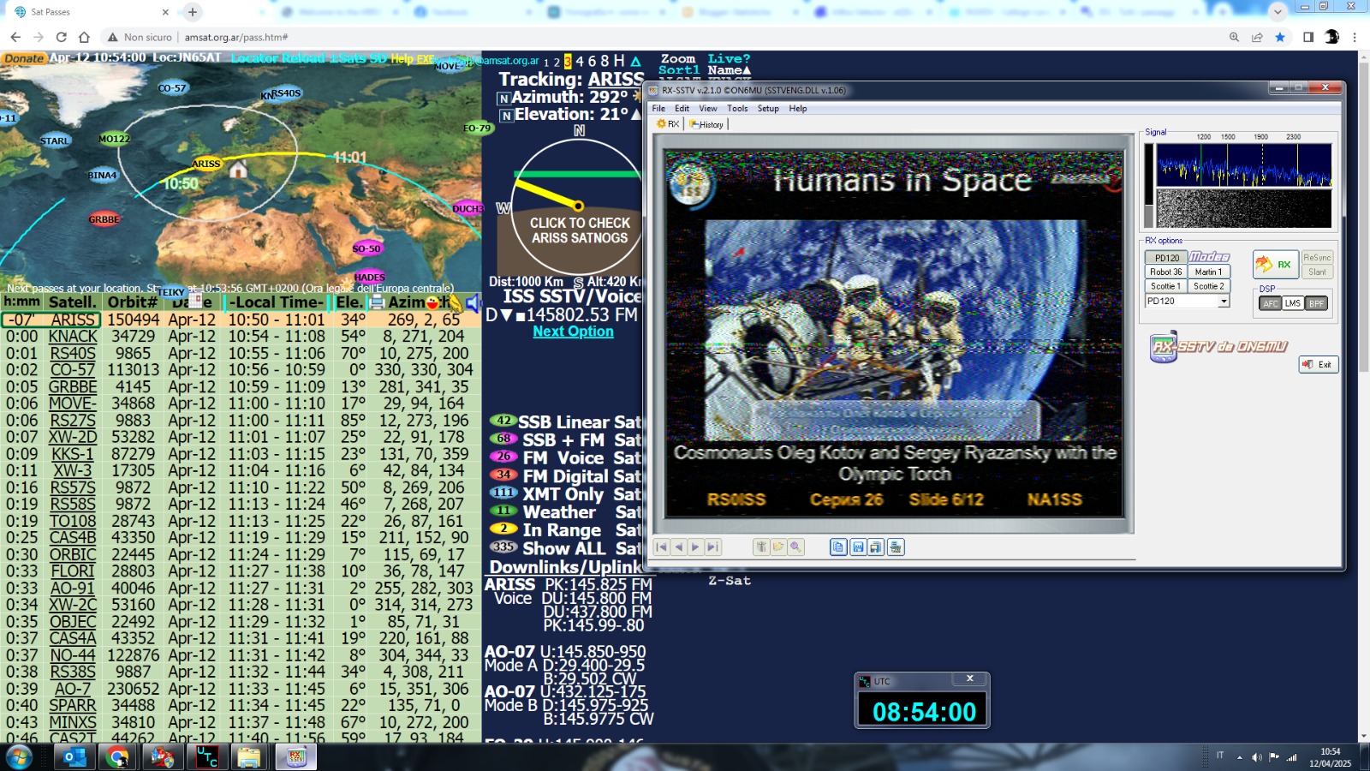Toggle the N box beside Azimuth
This screenshot has height=771, width=1370.
click(x=503, y=99)
